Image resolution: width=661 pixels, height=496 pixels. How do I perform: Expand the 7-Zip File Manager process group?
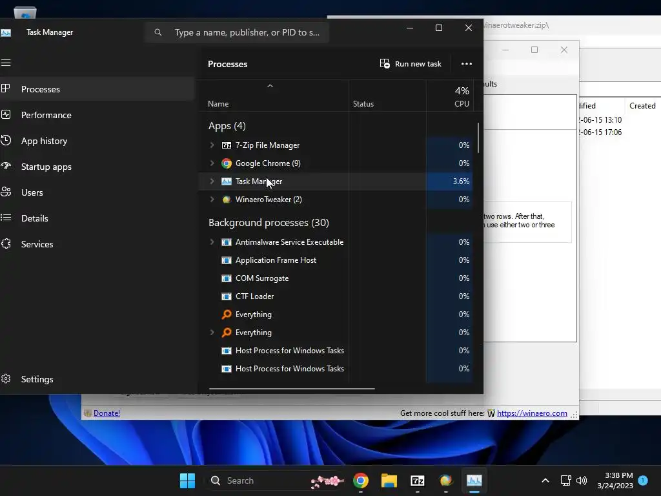click(x=212, y=145)
